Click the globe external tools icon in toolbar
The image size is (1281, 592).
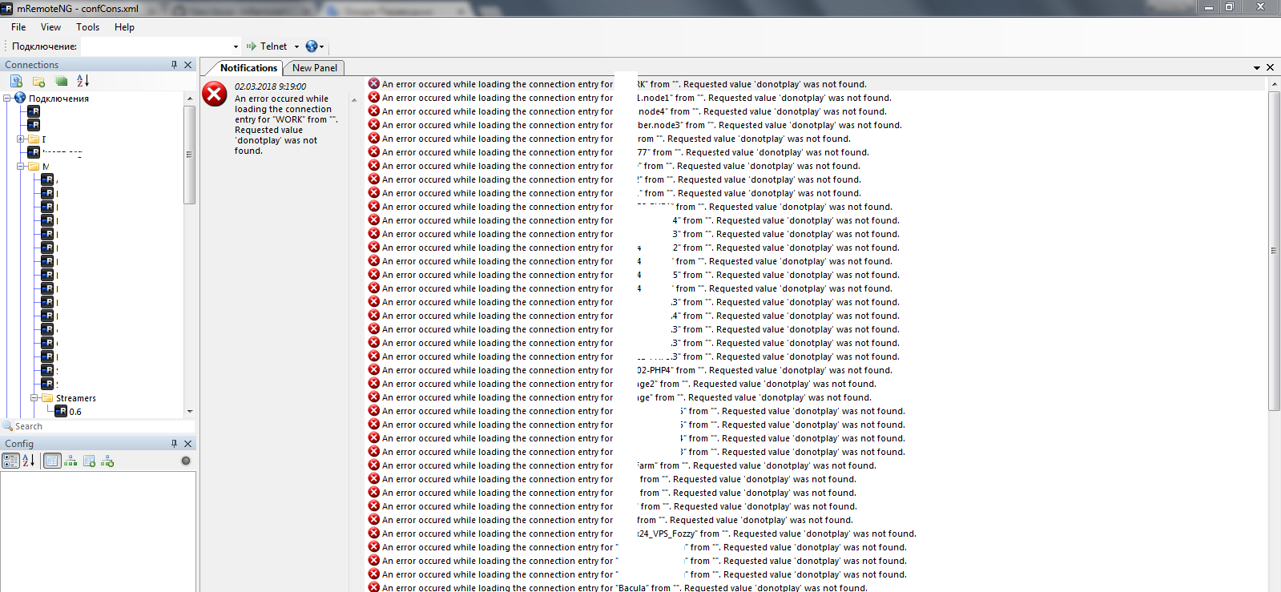[312, 46]
